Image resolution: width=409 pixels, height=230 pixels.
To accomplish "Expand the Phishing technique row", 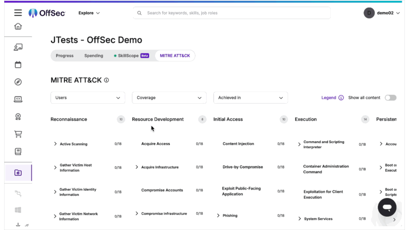I will click(x=218, y=216).
